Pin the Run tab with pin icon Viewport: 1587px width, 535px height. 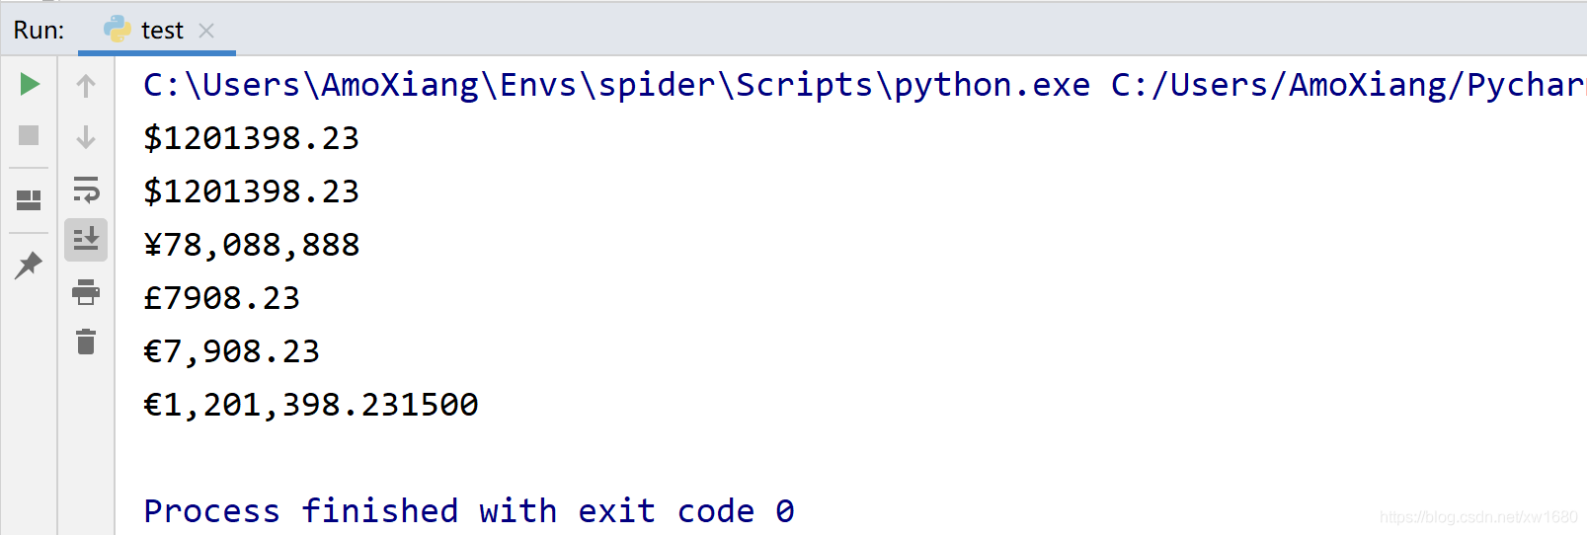[29, 265]
